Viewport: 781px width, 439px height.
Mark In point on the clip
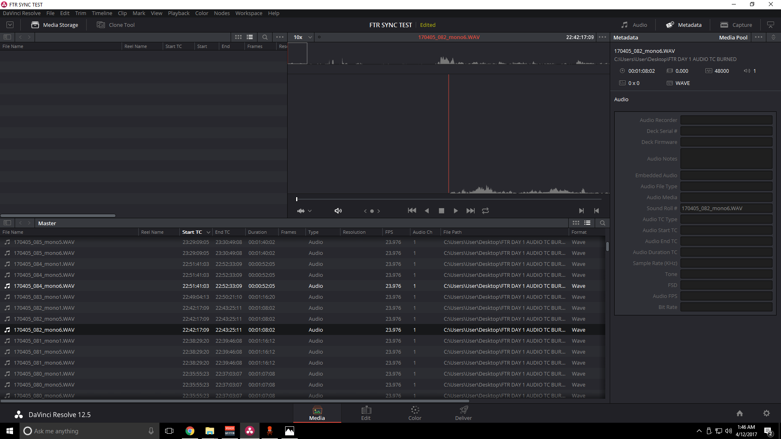[x=581, y=211]
